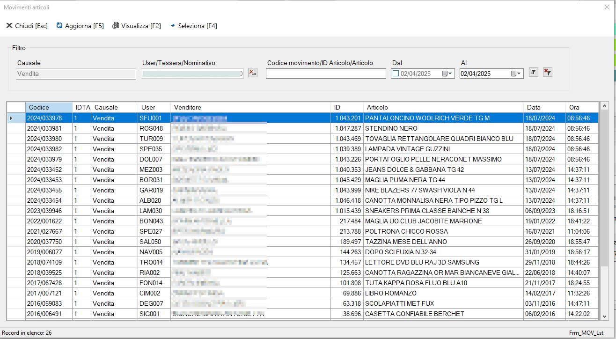This screenshot has height=339, width=616.
Task: Apply filter with the funnel icon
Action: (x=533, y=72)
